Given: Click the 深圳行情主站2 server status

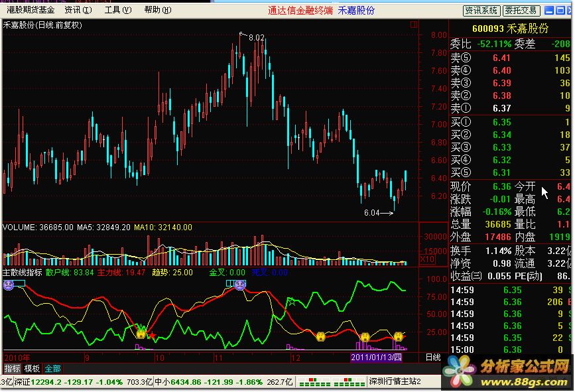Looking at the screenshot, I should [395, 381].
